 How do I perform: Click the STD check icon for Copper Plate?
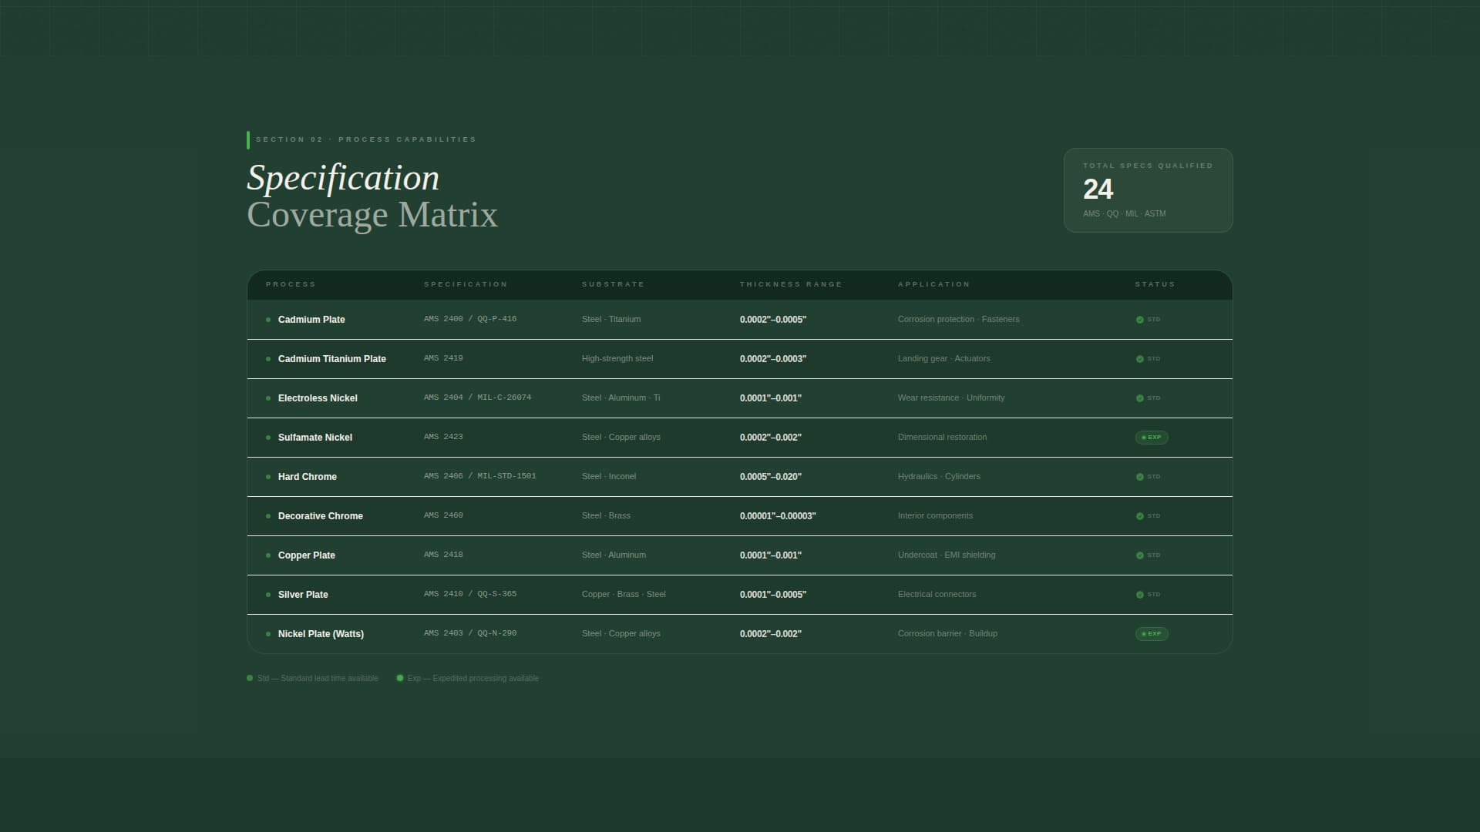point(1139,555)
